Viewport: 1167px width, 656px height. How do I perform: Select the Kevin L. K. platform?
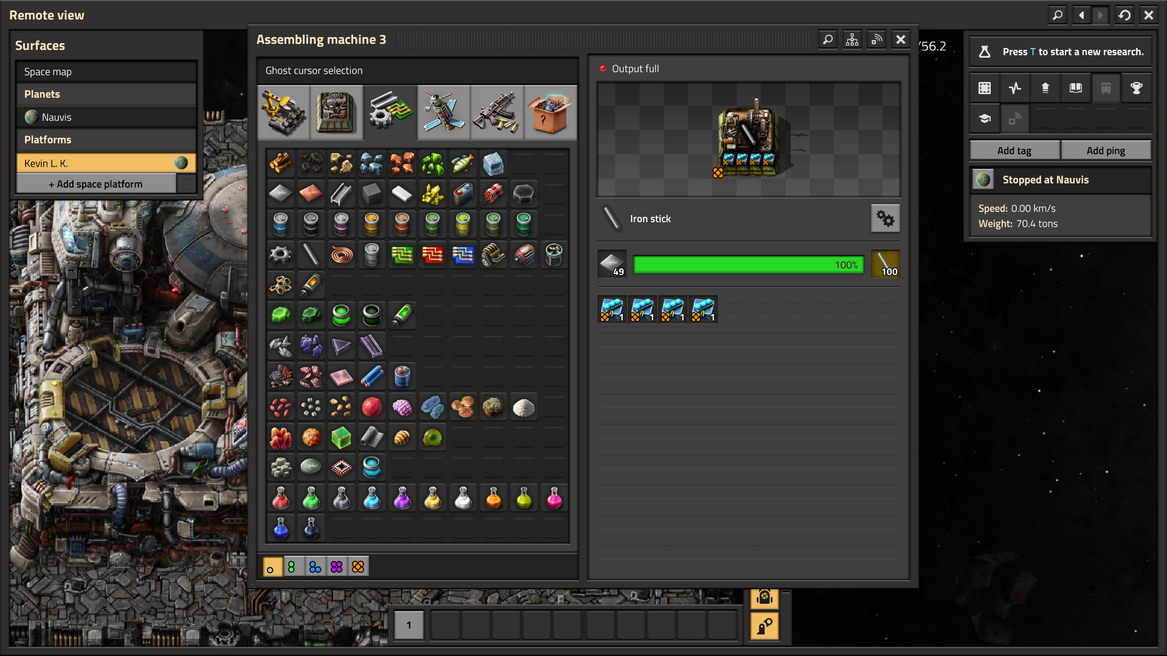point(106,163)
